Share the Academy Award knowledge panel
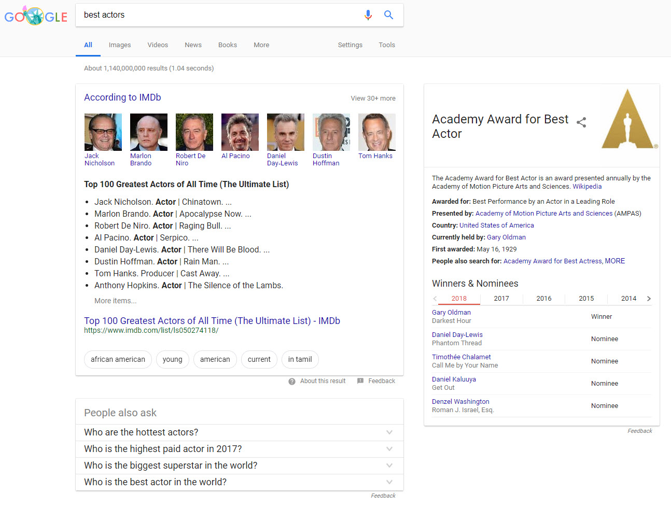This screenshot has height=507, width=671. pyautogui.click(x=581, y=122)
